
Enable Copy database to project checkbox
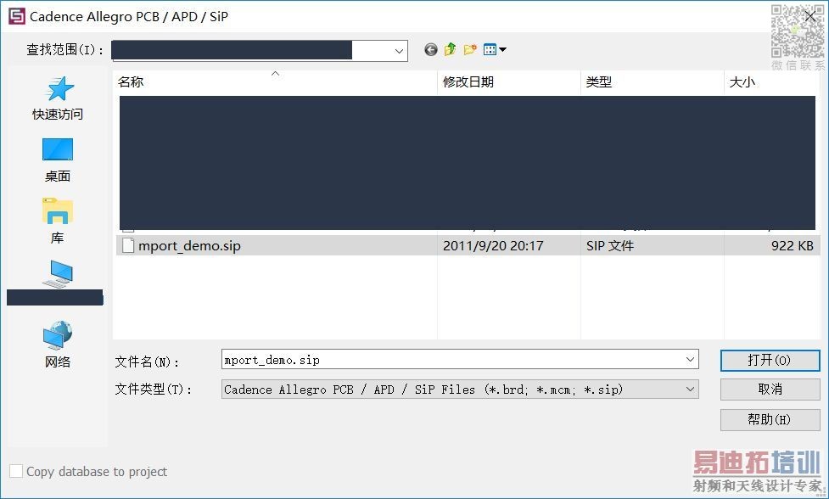16,471
